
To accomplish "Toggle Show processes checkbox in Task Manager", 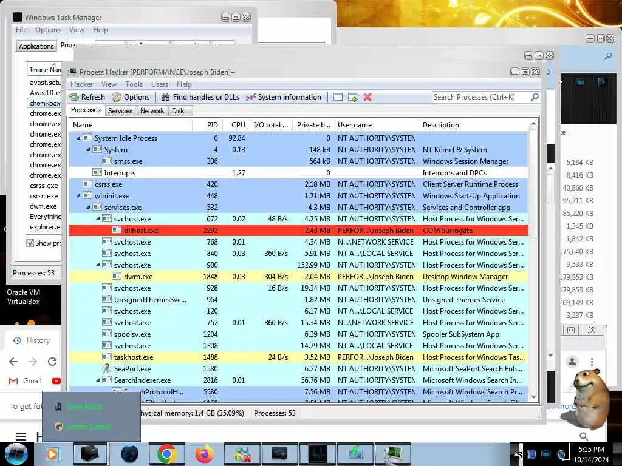I will point(30,243).
